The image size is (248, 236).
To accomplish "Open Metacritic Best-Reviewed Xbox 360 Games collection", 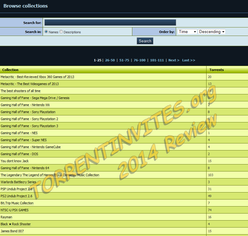I will tap(37, 77).
